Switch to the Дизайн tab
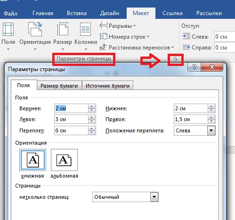This screenshot has width=235, height=220. [x=110, y=13]
